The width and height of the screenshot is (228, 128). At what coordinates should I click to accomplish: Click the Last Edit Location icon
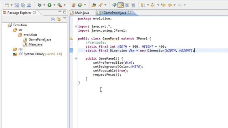click(x=163, y=5)
